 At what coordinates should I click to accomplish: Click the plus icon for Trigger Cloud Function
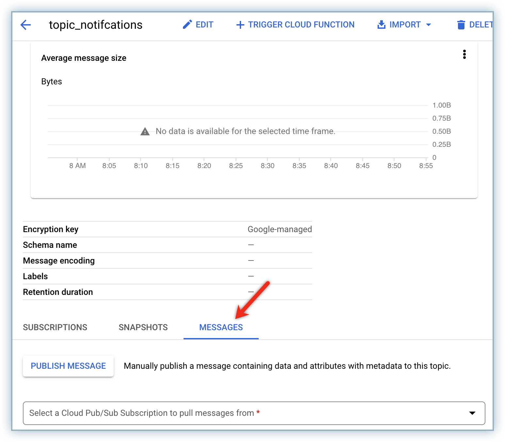point(240,25)
